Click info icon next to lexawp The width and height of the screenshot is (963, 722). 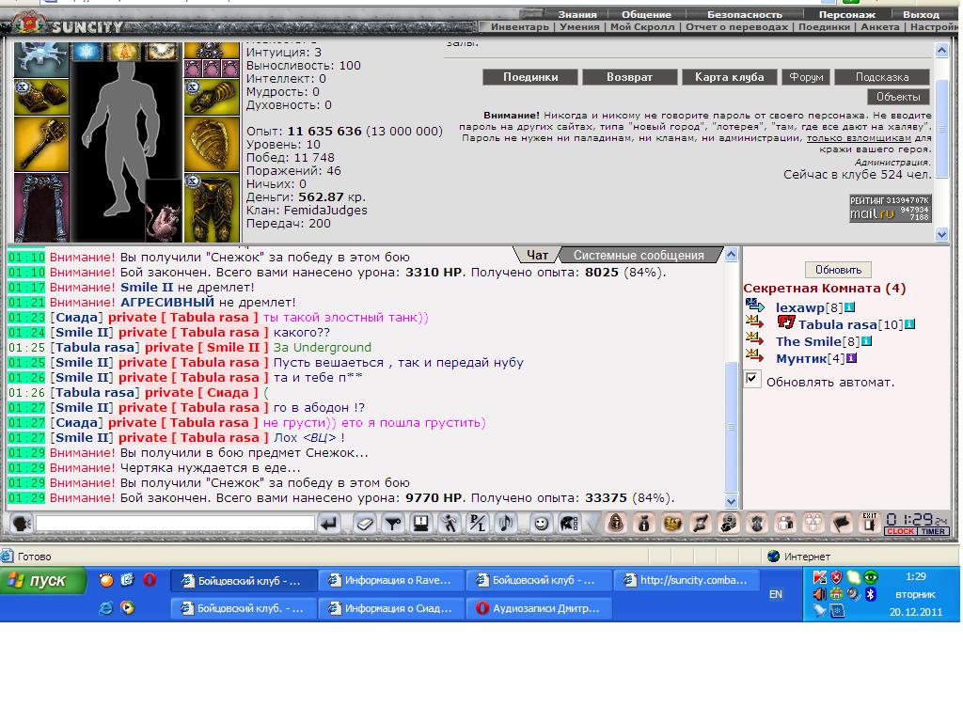[849, 307]
